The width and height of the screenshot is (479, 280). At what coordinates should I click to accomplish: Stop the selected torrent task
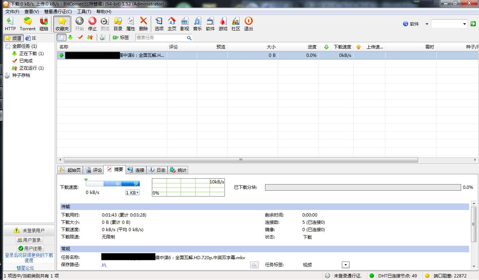(92, 24)
